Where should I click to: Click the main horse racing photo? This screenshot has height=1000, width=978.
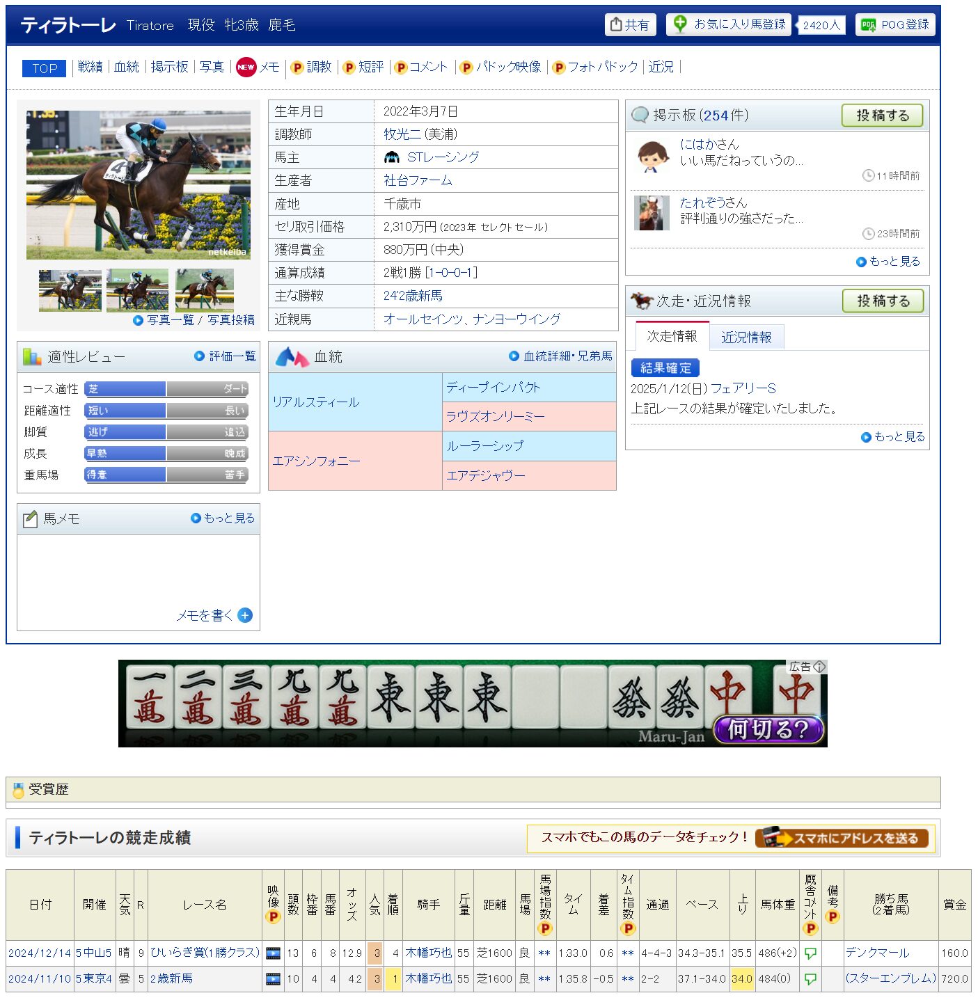(x=139, y=184)
